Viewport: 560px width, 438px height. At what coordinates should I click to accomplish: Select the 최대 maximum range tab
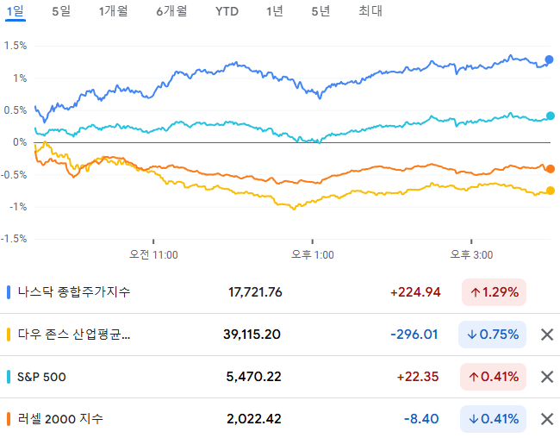point(370,11)
